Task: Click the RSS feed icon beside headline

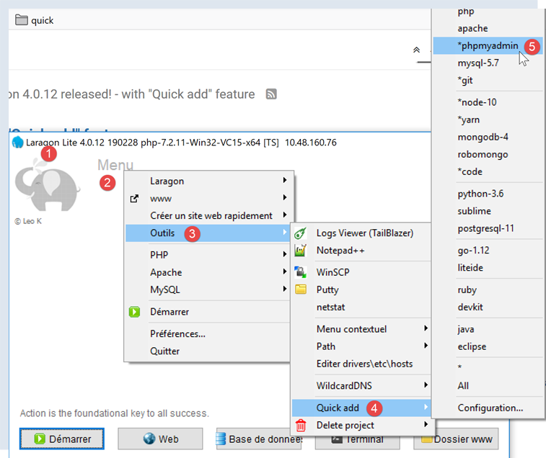Action: coord(272,94)
